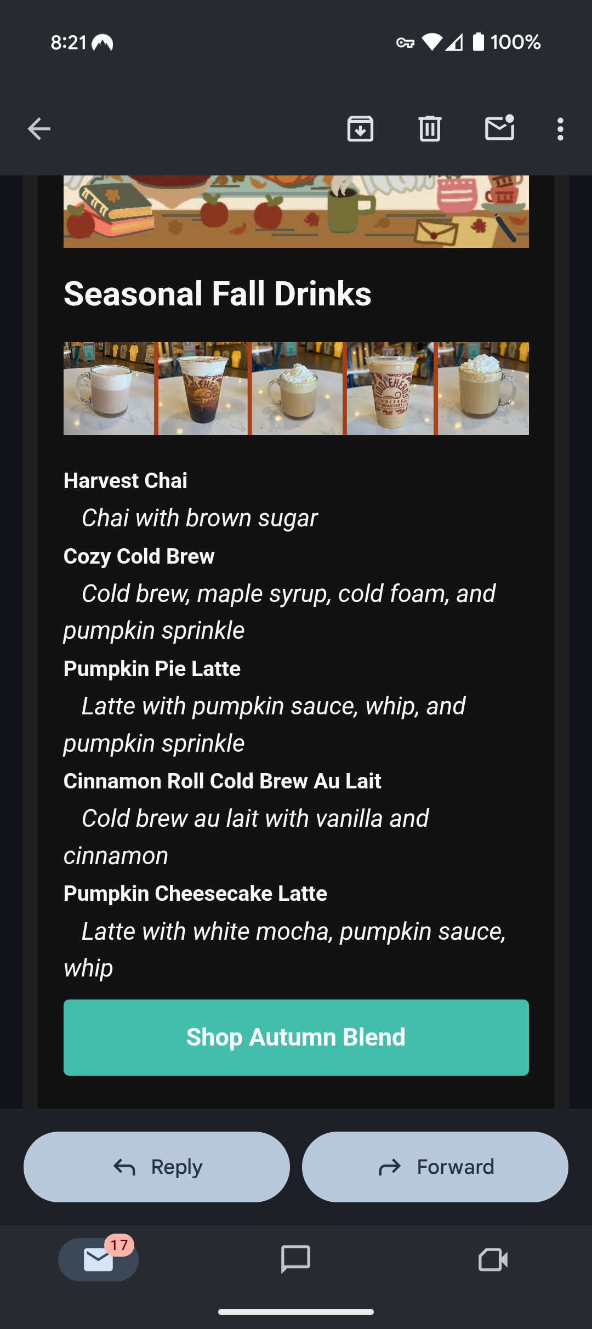Mark the email as unread
Image resolution: width=592 pixels, height=1329 pixels.
pyautogui.click(x=499, y=128)
